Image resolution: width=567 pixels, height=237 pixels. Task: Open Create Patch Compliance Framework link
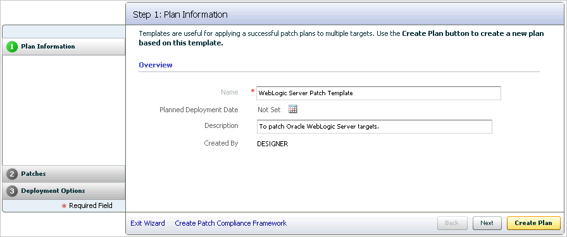tap(231, 223)
